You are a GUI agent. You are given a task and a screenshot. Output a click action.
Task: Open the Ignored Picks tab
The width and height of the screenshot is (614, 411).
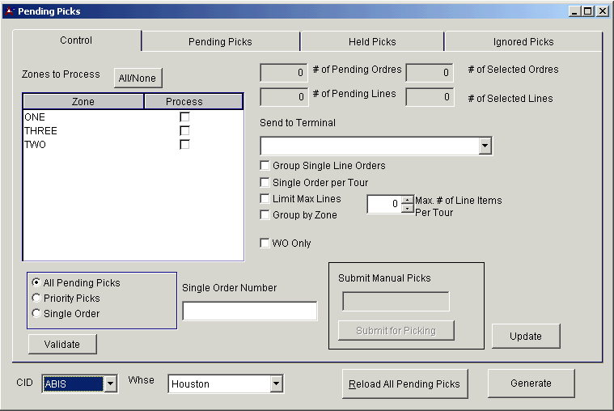[x=523, y=42]
